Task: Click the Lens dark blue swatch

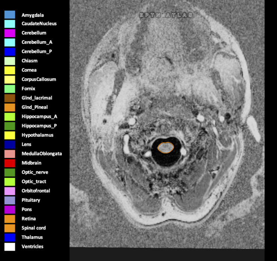Action: pyautogui.click(x=10, y=145)
